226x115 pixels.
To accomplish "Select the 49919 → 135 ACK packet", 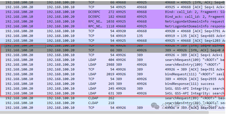I will (x=113, y=36).
